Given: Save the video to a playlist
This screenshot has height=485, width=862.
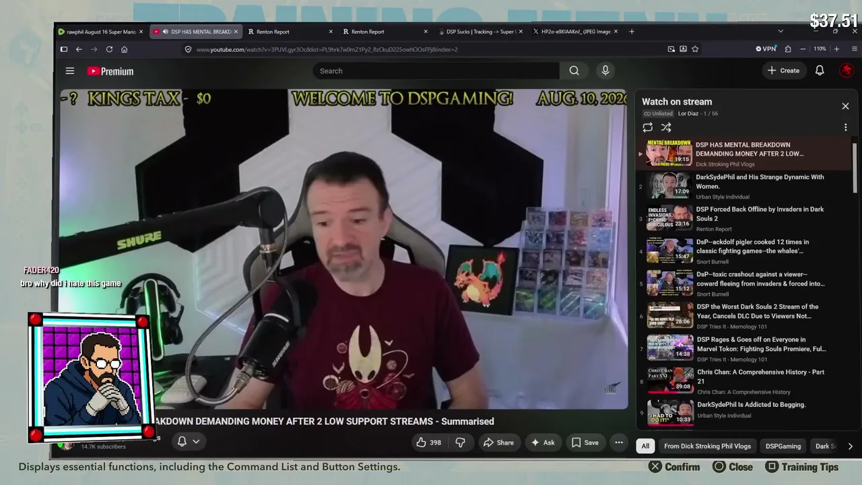Looking at the screenshot, I should click(x=585, y=443).
